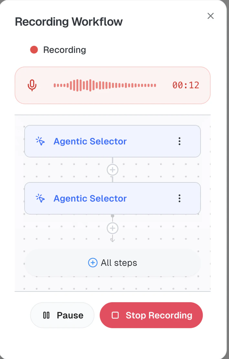Click the red microphone icon
The image size is (229, 359).
(x=32, y=85)
